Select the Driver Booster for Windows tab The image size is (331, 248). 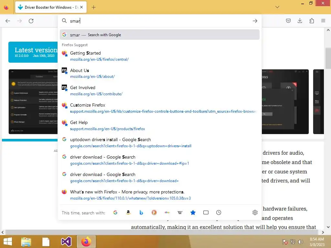point(51,7)
